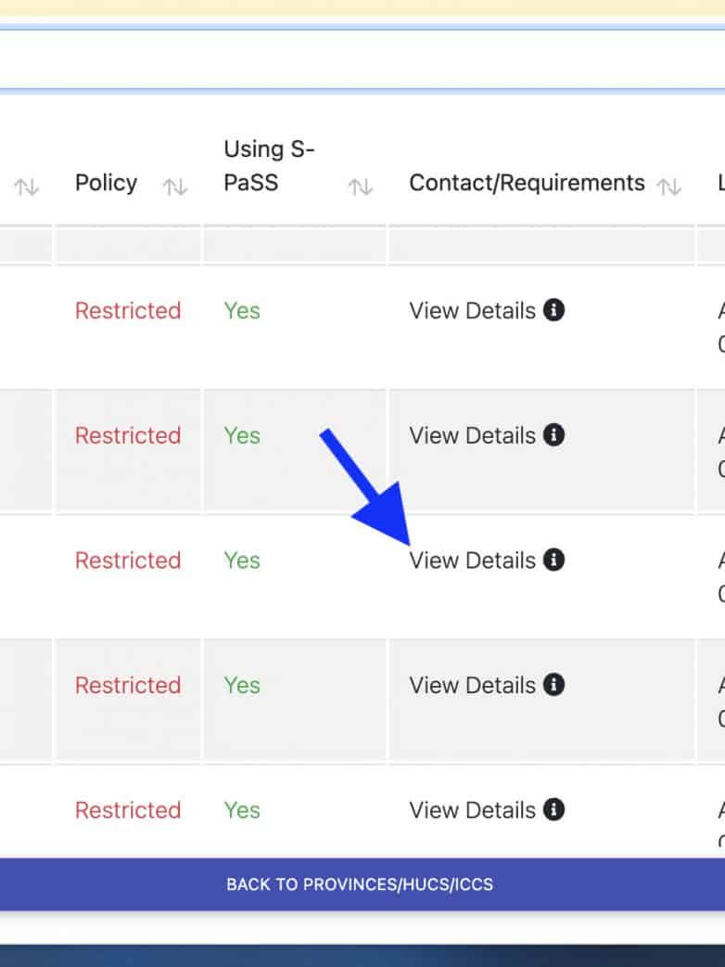This screenshot has height=967, width=725.
Task: Click the Contact/Requirements column header
Action: 527,183
